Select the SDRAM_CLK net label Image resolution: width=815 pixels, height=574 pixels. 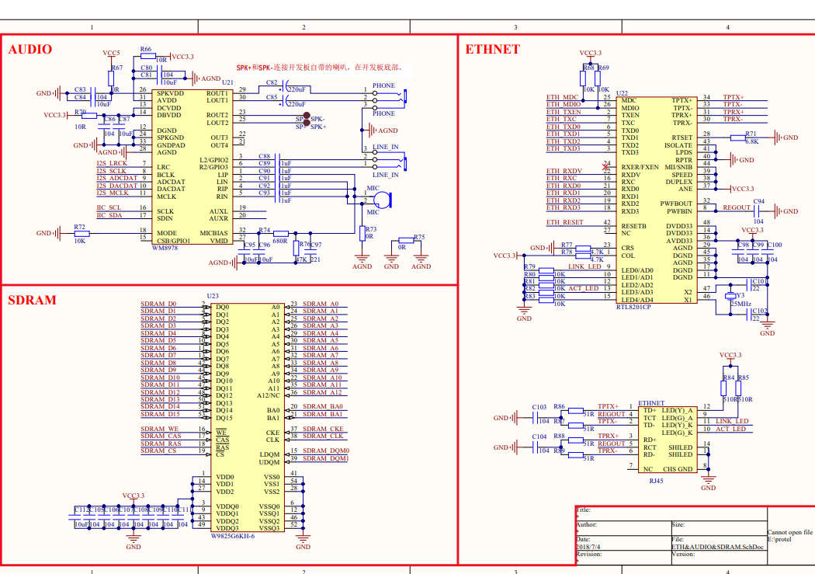tap(324, 437)
